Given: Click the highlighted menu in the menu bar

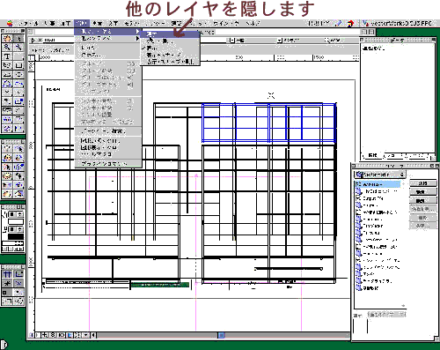Looking at the screenshot, I should tap(82, 24).
